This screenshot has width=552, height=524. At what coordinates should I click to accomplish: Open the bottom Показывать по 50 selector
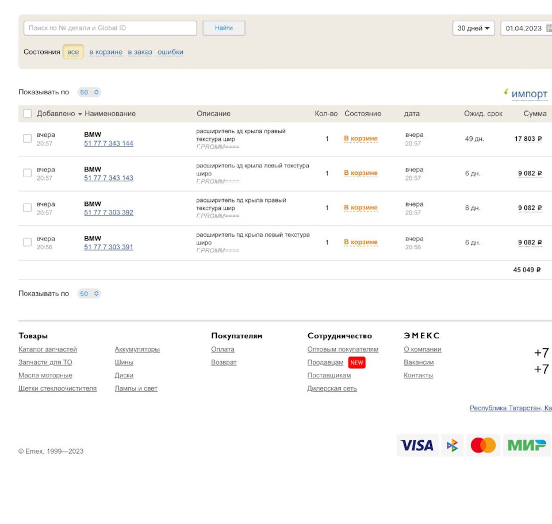[x=89, y=293]
